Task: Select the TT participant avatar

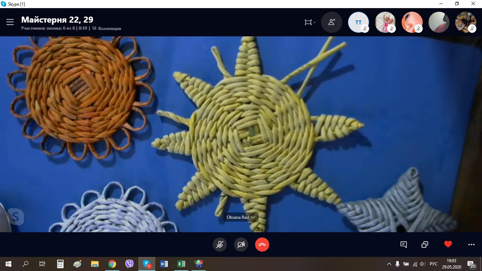Action: pyautogui.click(x=359, y=22)
